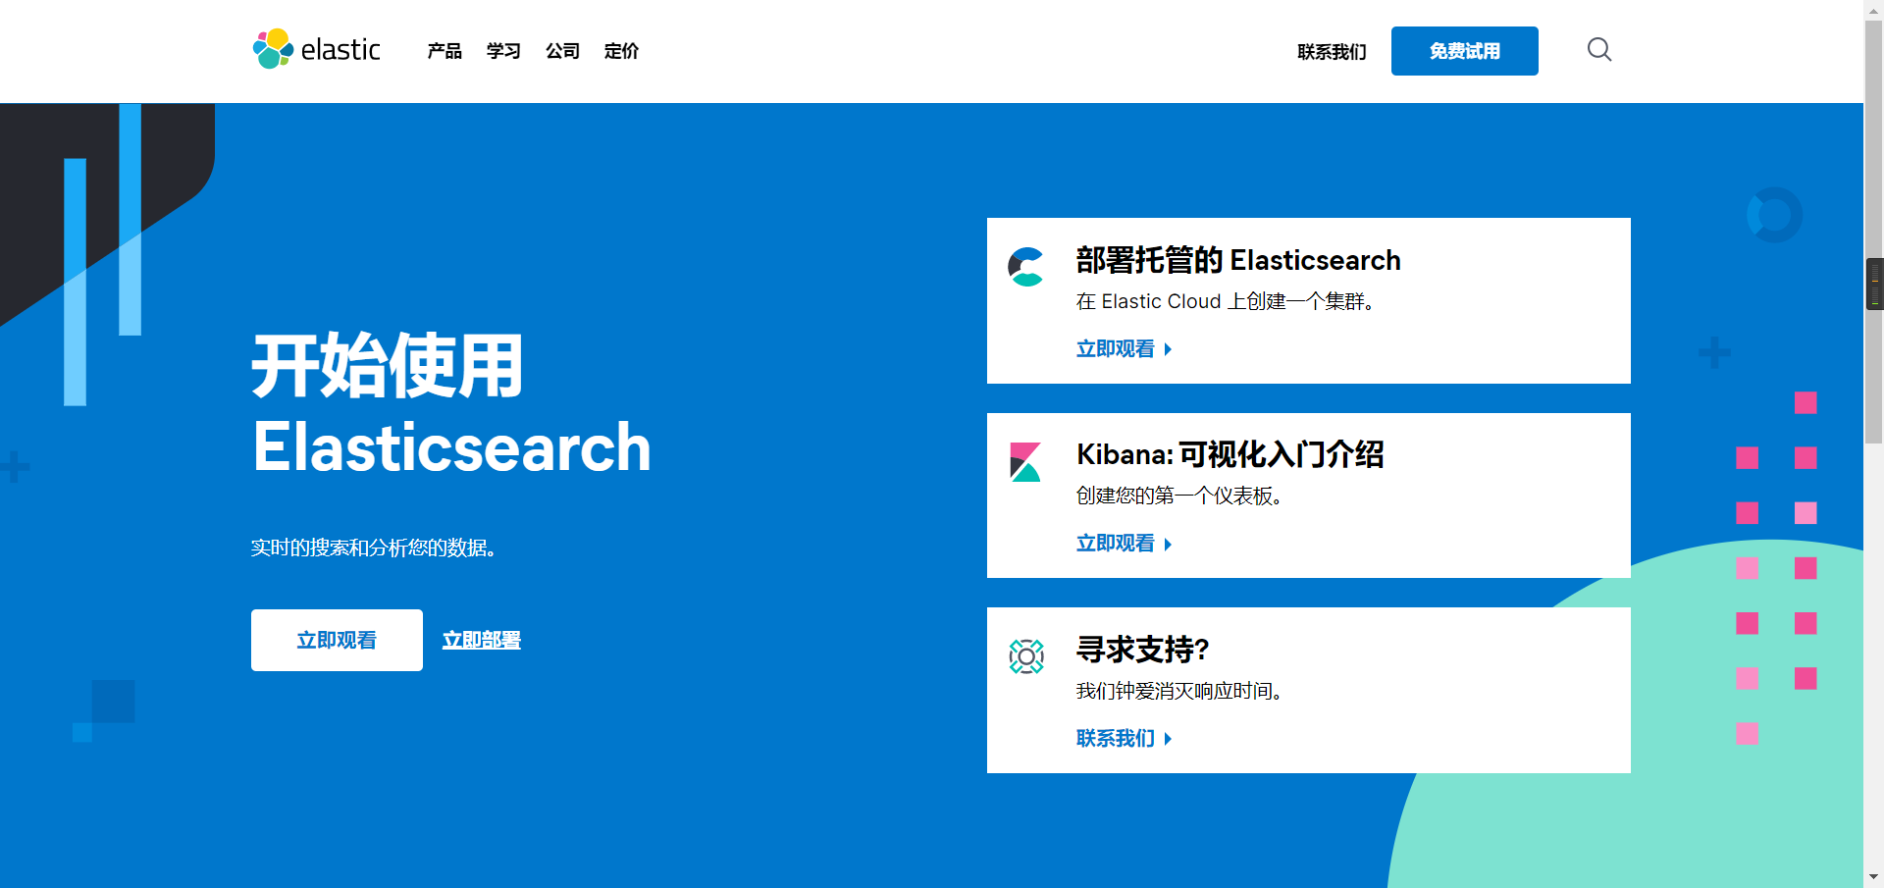Click the 联系我们 header link
Image resolution: width=1884 pixels, height=888 pixels.
[1332, 52]
